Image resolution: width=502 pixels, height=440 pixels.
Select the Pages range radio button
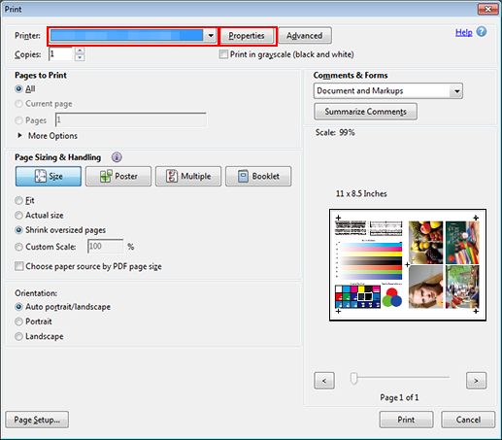pyautogui.click(x=18, y=120)
